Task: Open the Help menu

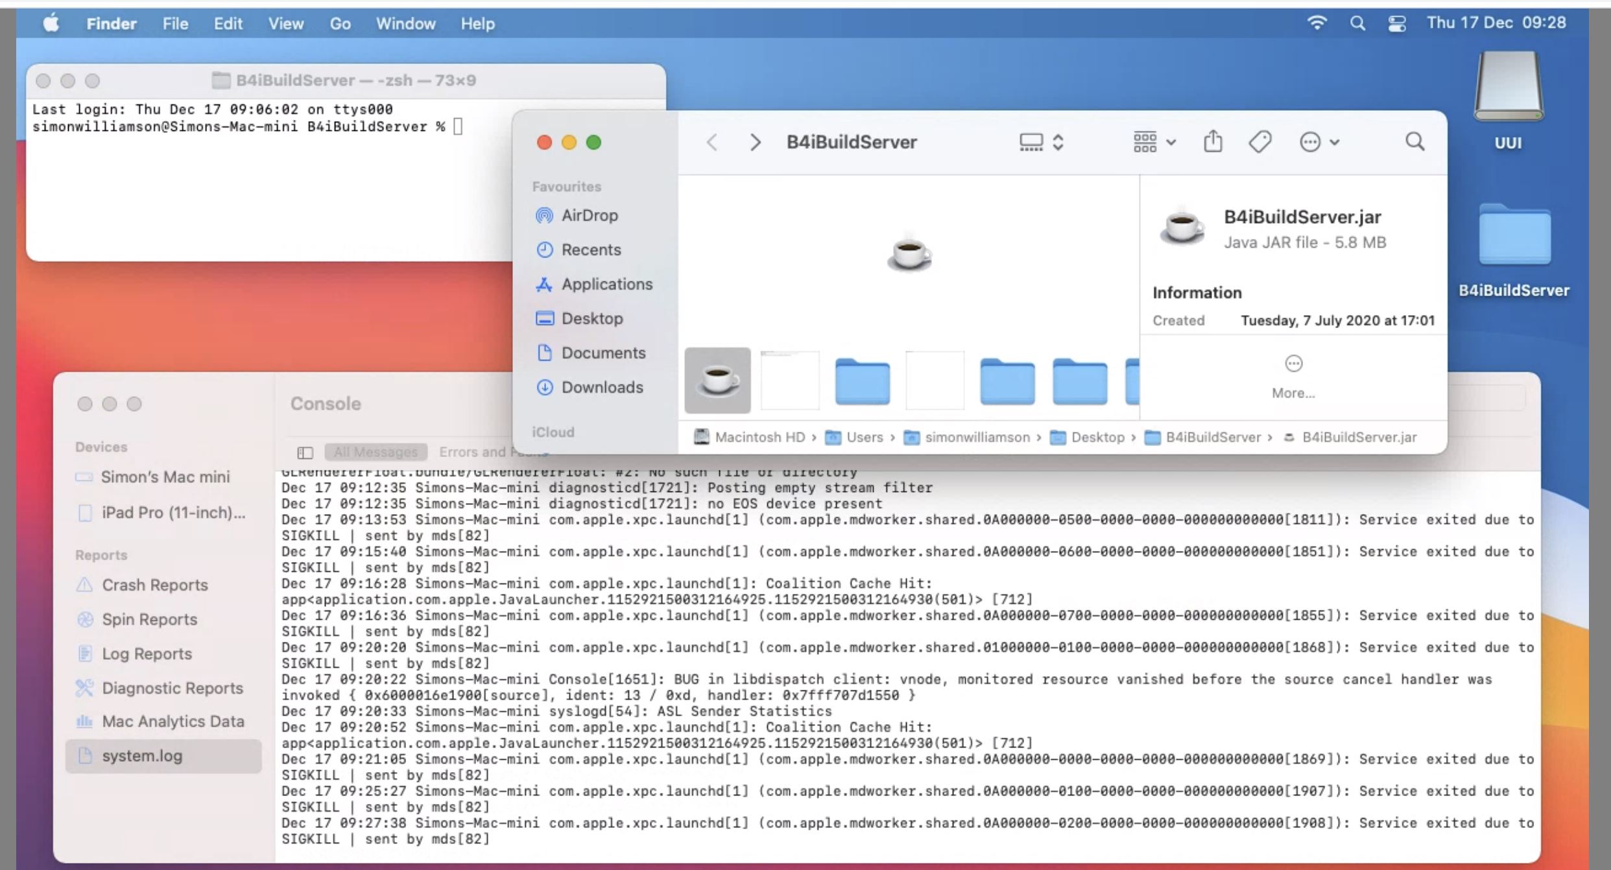Action: (478, 23)
